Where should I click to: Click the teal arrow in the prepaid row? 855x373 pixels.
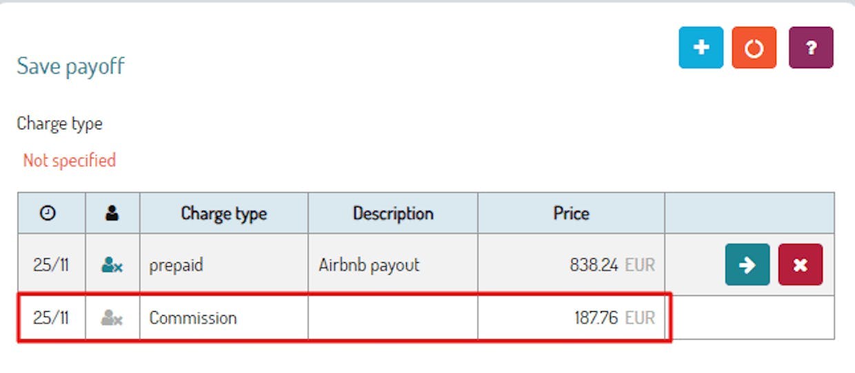click(747, 265)
